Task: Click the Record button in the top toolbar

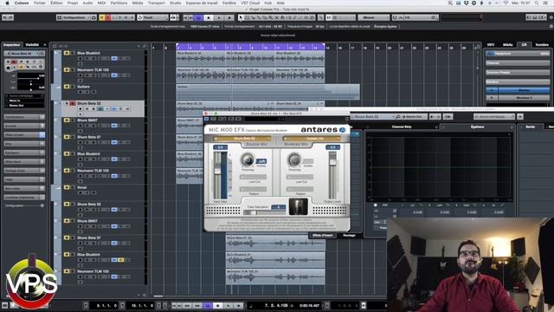Action: point(229,17)
